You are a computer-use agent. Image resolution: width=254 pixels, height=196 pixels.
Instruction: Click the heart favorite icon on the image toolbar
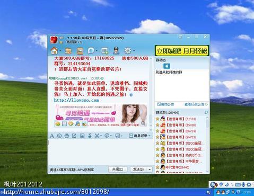point(71,123)
